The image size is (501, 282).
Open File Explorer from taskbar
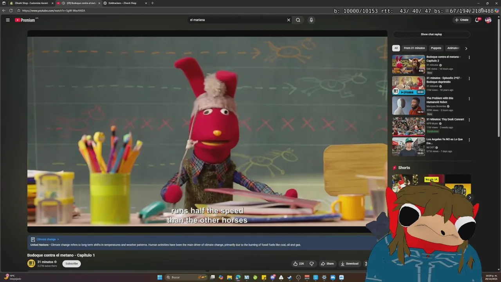click(x=229, y=277)
